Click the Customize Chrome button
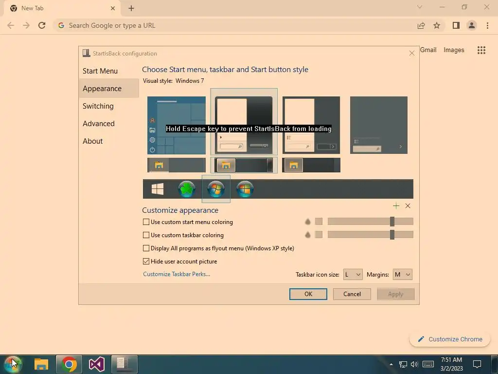 coord(450,339)
